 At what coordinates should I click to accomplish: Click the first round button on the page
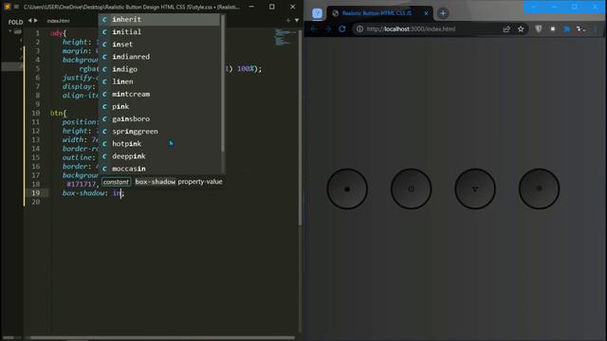(347, 189)
